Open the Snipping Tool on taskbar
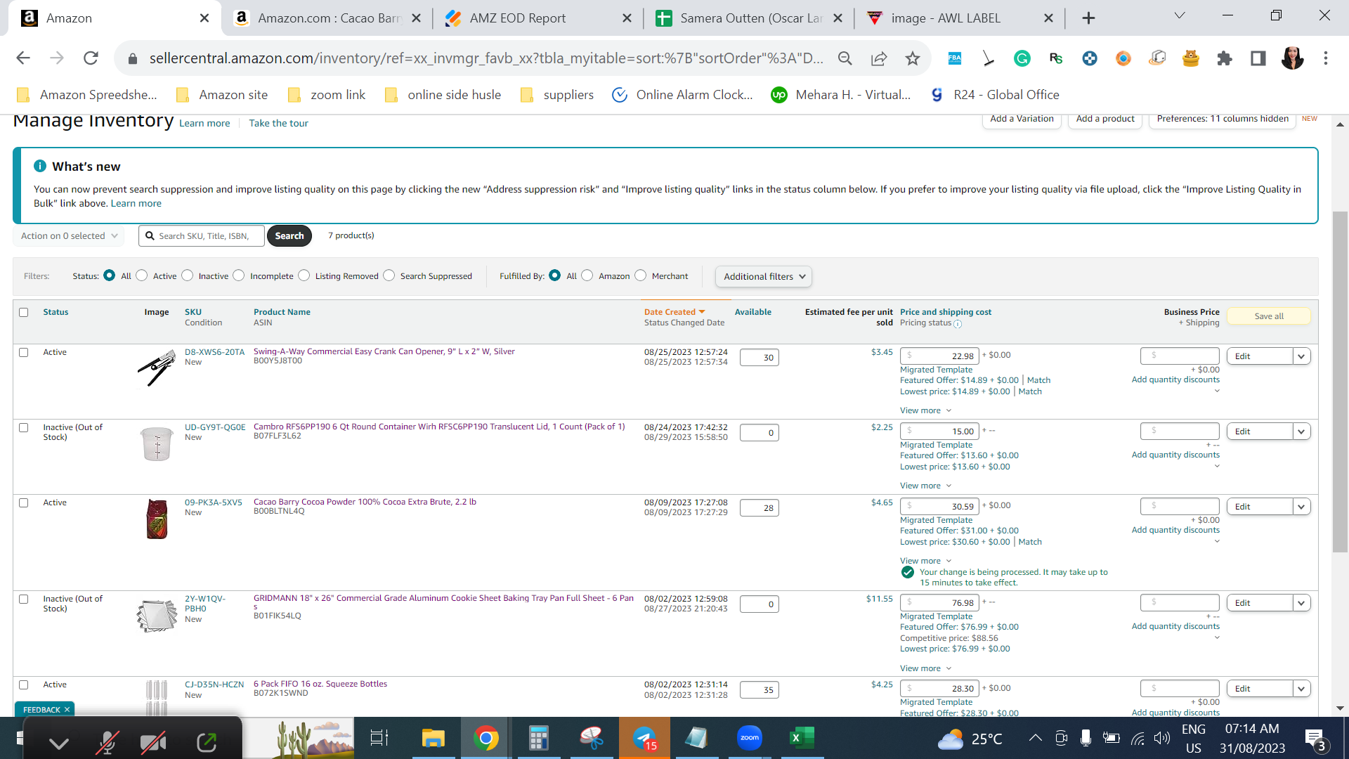 point(592,738)
